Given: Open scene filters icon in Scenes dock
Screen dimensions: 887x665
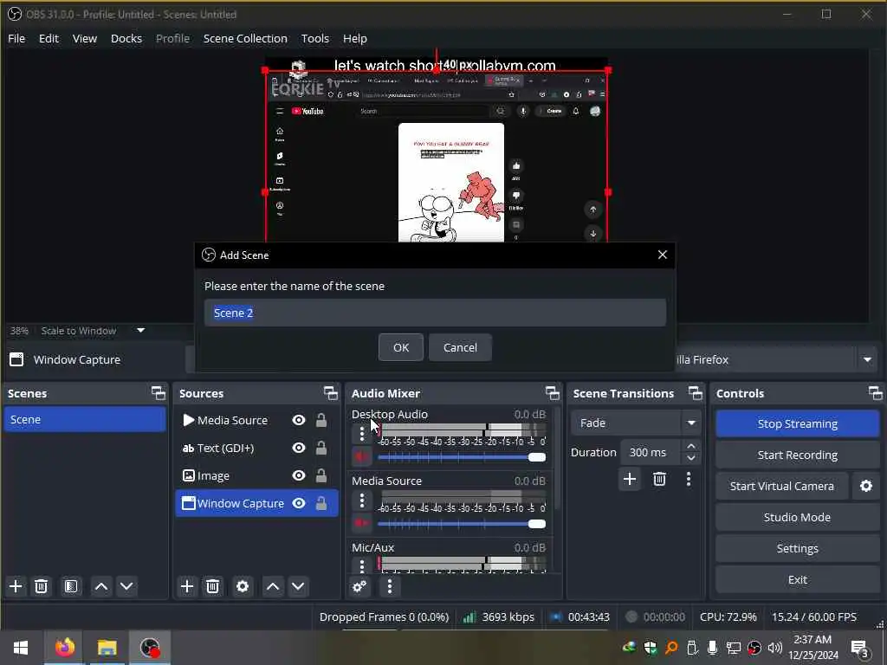Looking at the screenshot, I should pyautogui.click(x=71, y=586).
